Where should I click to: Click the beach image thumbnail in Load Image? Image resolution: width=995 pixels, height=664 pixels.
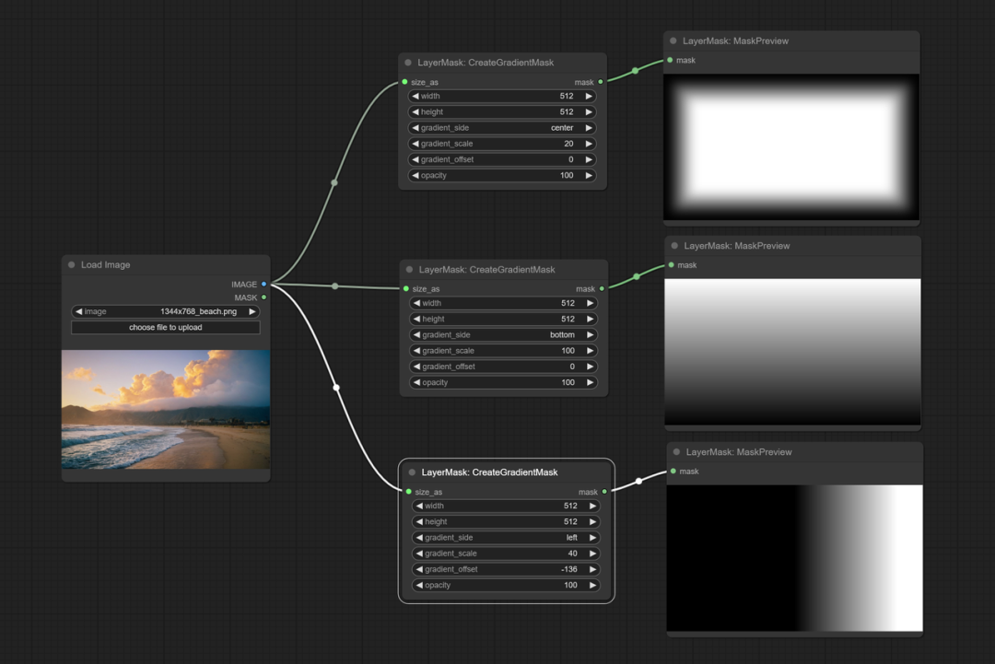tap(166, 409)
